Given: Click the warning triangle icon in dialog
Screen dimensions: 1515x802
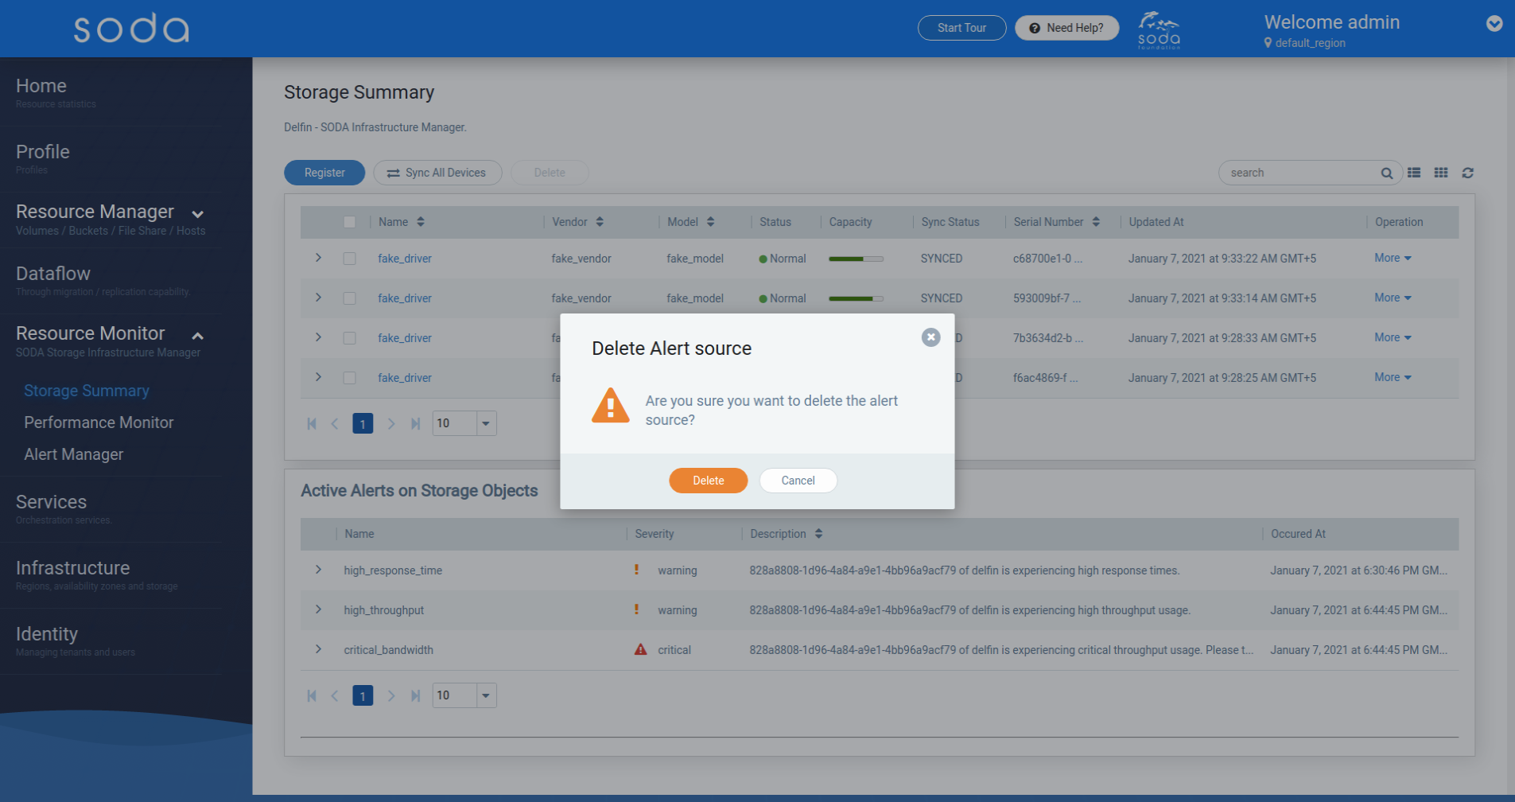Looking at the screenshot, I should click(610, 406).
